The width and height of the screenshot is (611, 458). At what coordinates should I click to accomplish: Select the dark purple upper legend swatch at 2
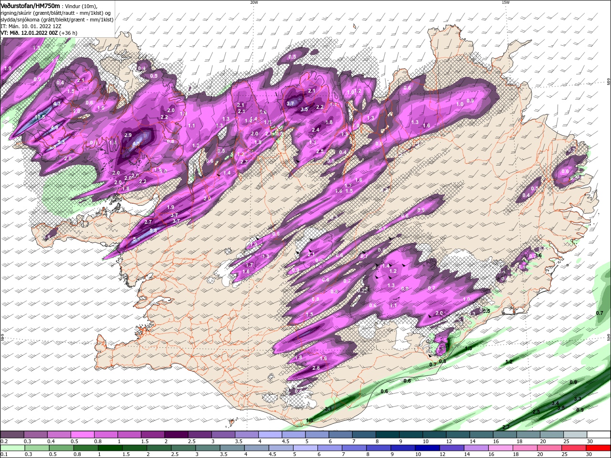click(x=176, y=435)
